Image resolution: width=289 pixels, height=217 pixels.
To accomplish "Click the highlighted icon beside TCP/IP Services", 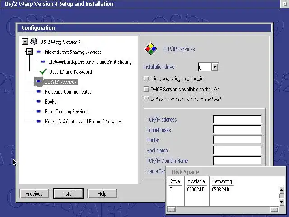I will point(38,81).
